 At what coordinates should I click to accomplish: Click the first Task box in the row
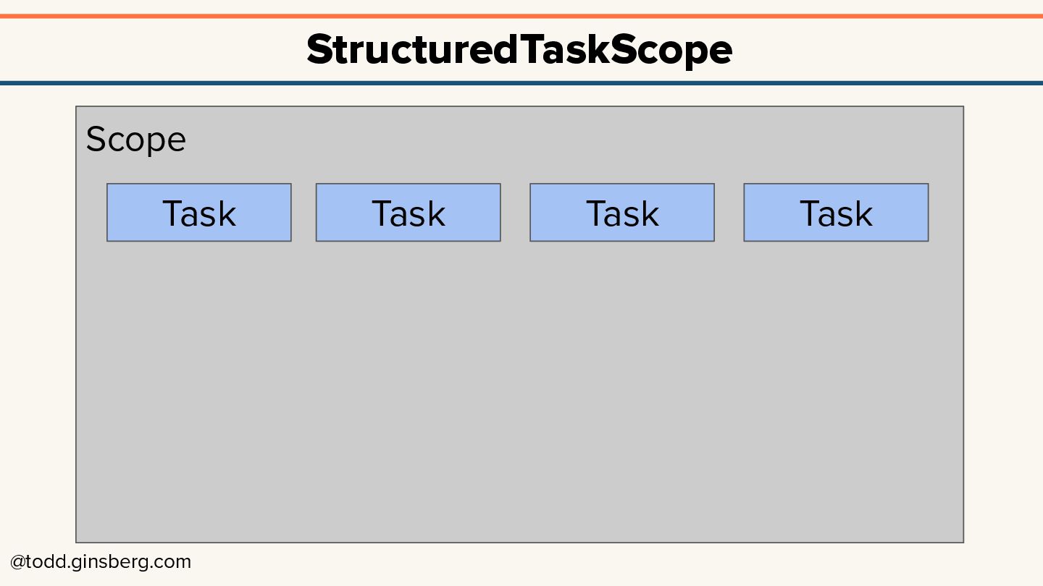pyautogui.click(x=199, y=213)
